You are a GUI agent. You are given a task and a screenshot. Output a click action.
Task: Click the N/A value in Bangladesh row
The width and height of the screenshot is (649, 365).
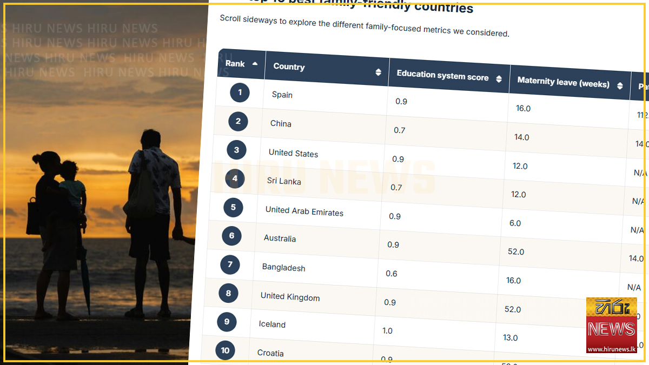pyautogui.click(x=634, y=287)
